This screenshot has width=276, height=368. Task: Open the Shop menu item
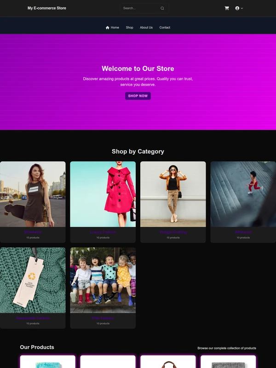click(x=129, y=28)
